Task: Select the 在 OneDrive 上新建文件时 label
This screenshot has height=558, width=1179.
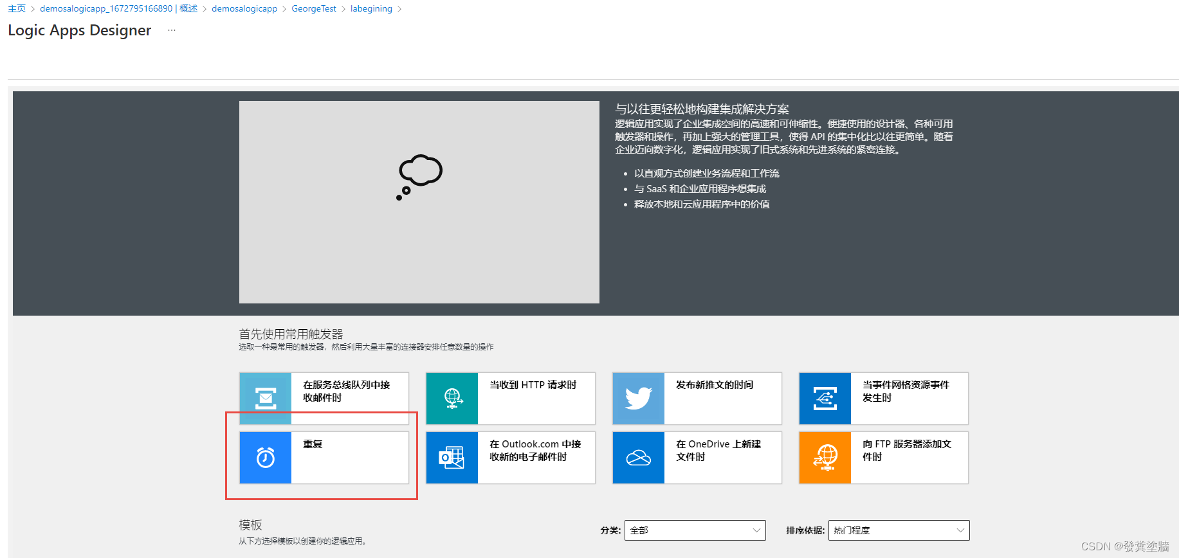Action: [x=718, y=450]
